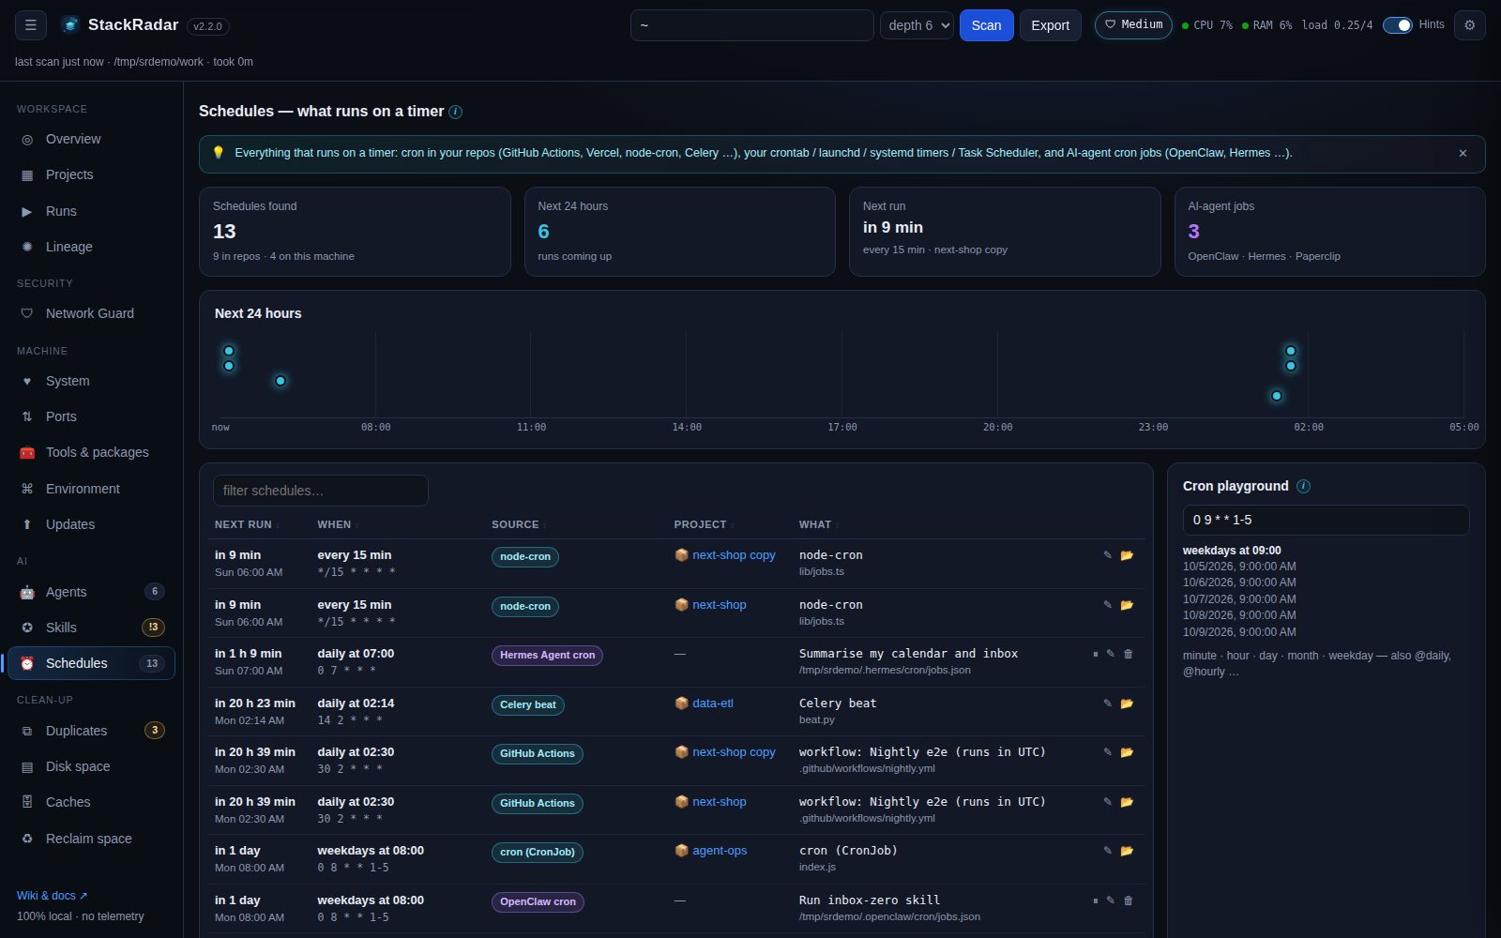Stop the OpenClaw cron inbox-zero job

pos(1095,900)
